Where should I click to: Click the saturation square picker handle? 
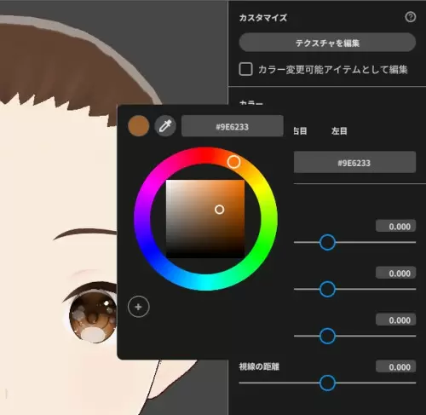[x=219, y=210]
